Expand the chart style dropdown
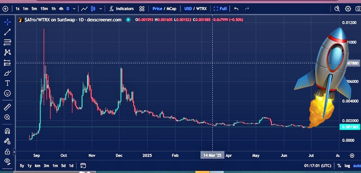 (x=100, y=9)
